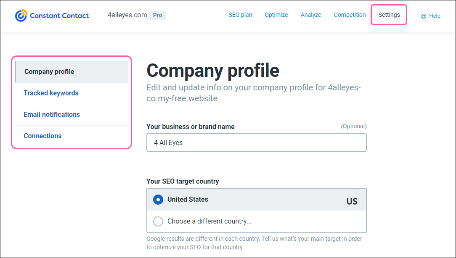The image size is (456, 258).
Task: Switch to the Optimize tab
Action: [276, 15]
